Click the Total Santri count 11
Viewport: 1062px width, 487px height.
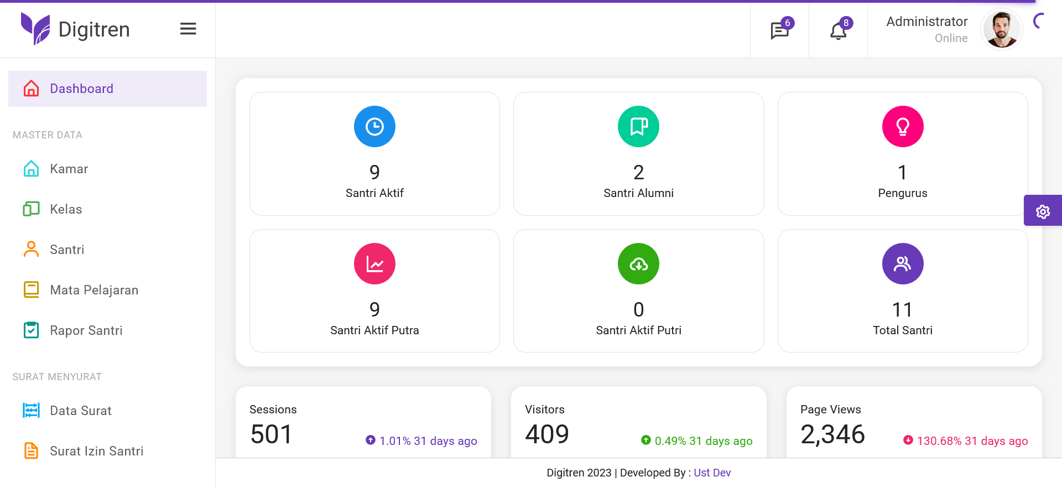(x=902, y=310)
